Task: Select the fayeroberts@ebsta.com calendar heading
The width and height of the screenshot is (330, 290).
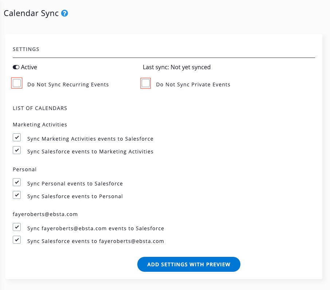Action: 45,214
